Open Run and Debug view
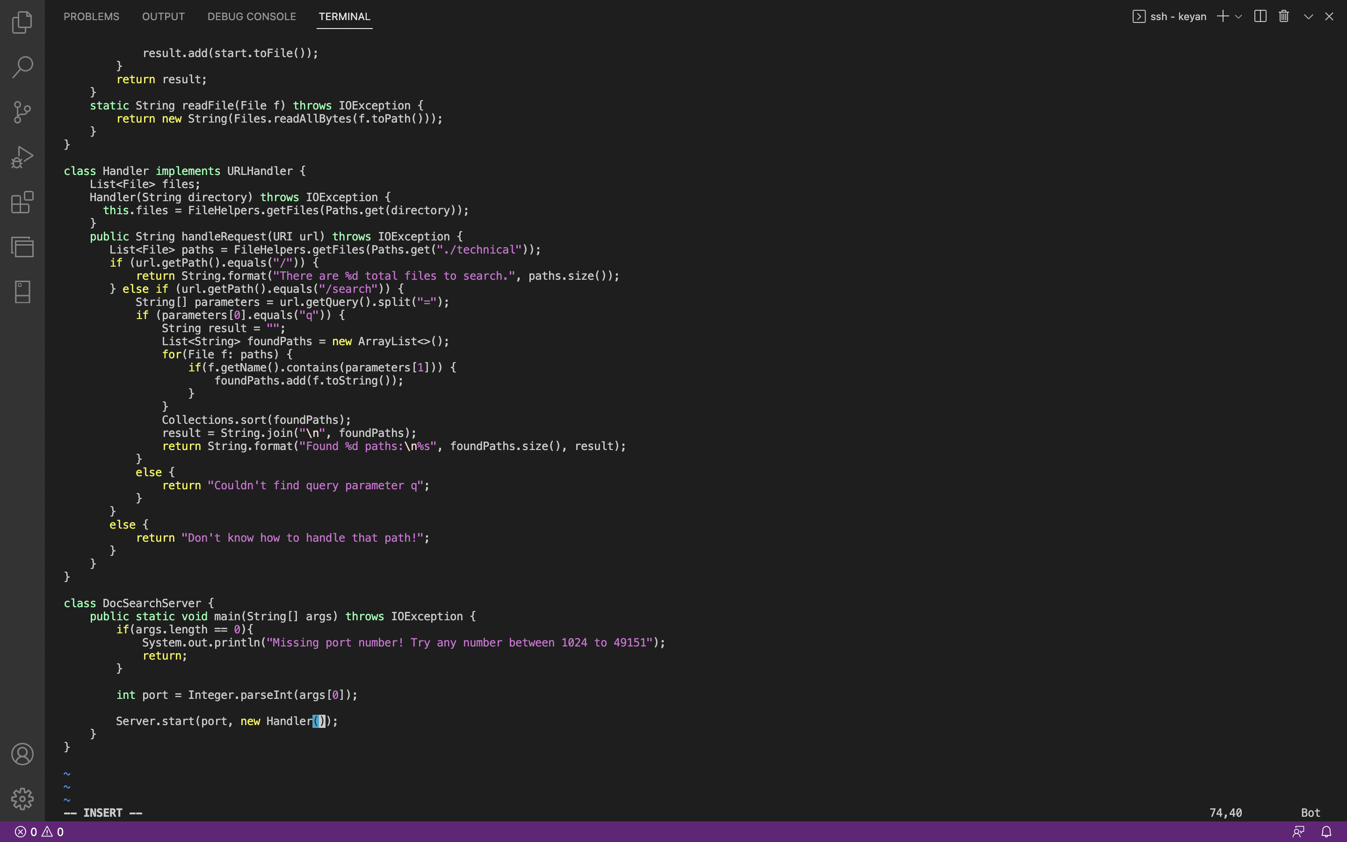The width and height of the screenshot is (1347, 842). tap(22, 157)
